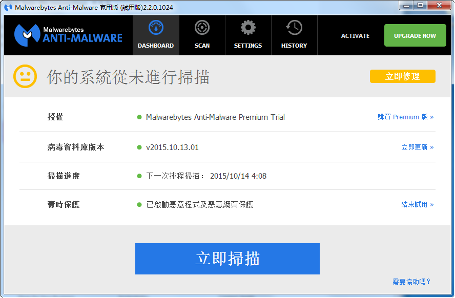Open the Settings gear icon

click(248, 28)
